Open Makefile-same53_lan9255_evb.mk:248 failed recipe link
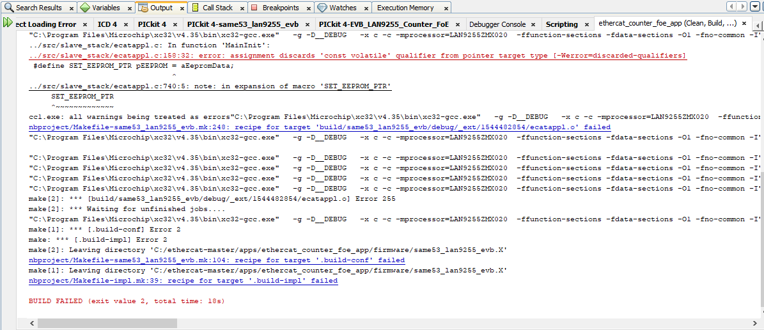The height and width of the screenshot is (330, 764). pos(319,127)
